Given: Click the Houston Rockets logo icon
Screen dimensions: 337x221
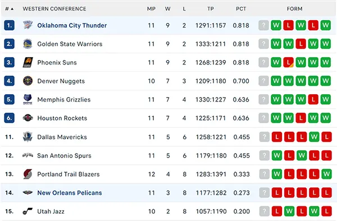Looking at the screenshot, I should (x=28, y=118).
